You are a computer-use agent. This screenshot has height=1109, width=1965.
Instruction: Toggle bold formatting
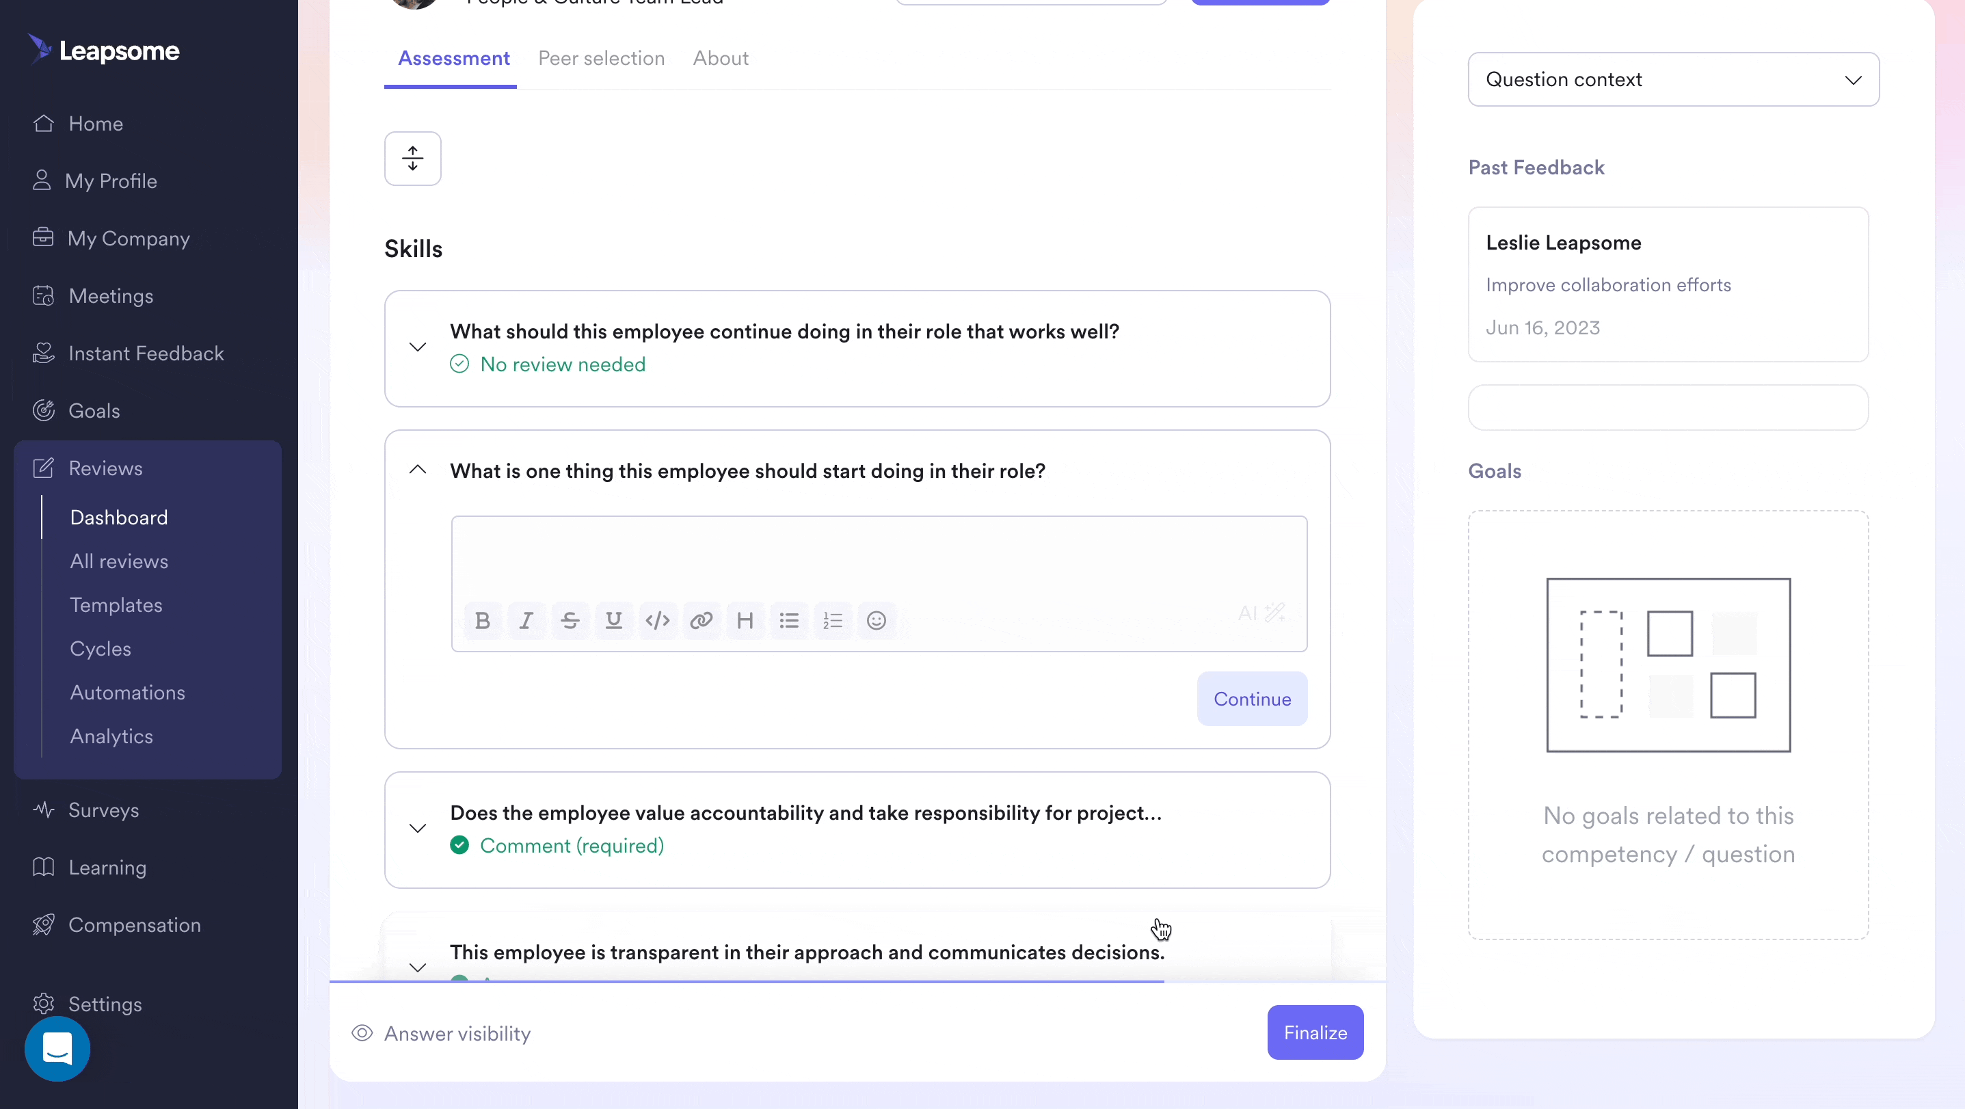click(482, 620)
